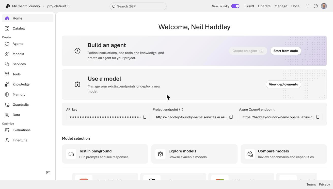Copy the API key with its copy icon

[145, 117]
